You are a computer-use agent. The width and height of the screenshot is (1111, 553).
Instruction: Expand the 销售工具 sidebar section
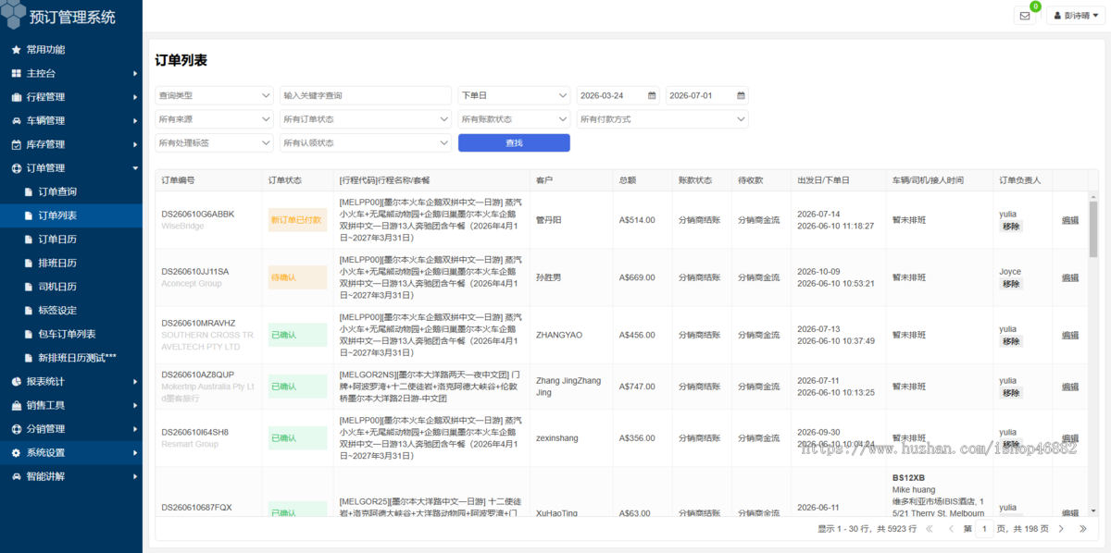71,405
